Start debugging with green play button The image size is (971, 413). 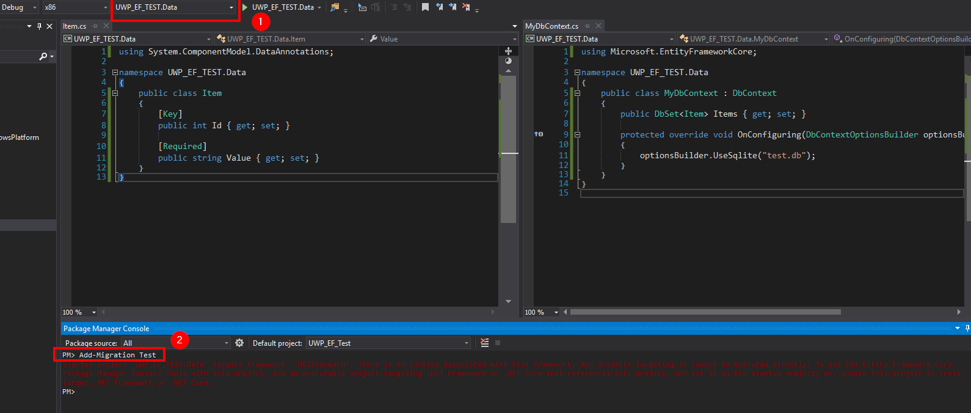245,7
